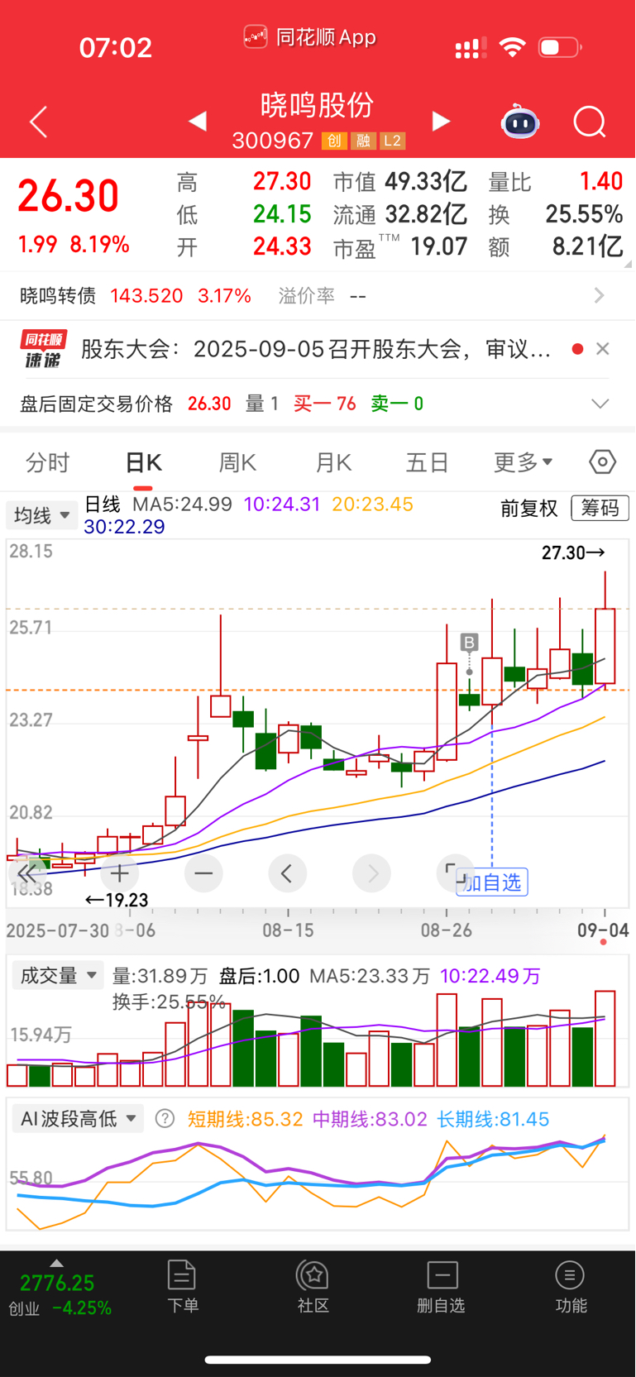Tap the 长期线:81.45 label

pyautogui.click(x=493, y=1119)
